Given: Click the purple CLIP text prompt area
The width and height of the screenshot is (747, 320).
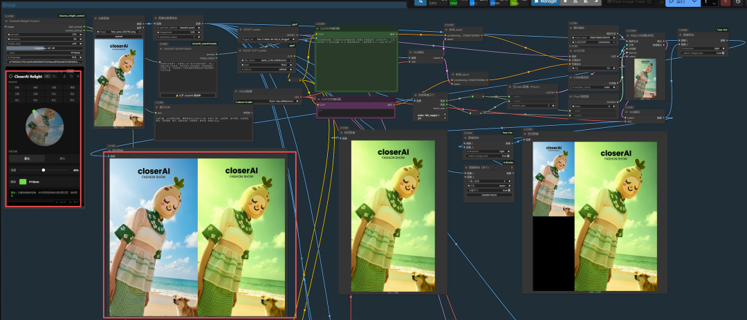Looking at the screenshot, I should coord(356,113).
